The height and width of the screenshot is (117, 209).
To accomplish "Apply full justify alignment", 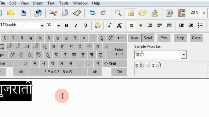I will click(169, 25).
